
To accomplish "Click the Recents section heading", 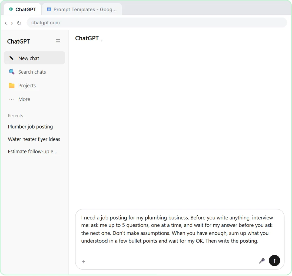I will click(15, 116).
